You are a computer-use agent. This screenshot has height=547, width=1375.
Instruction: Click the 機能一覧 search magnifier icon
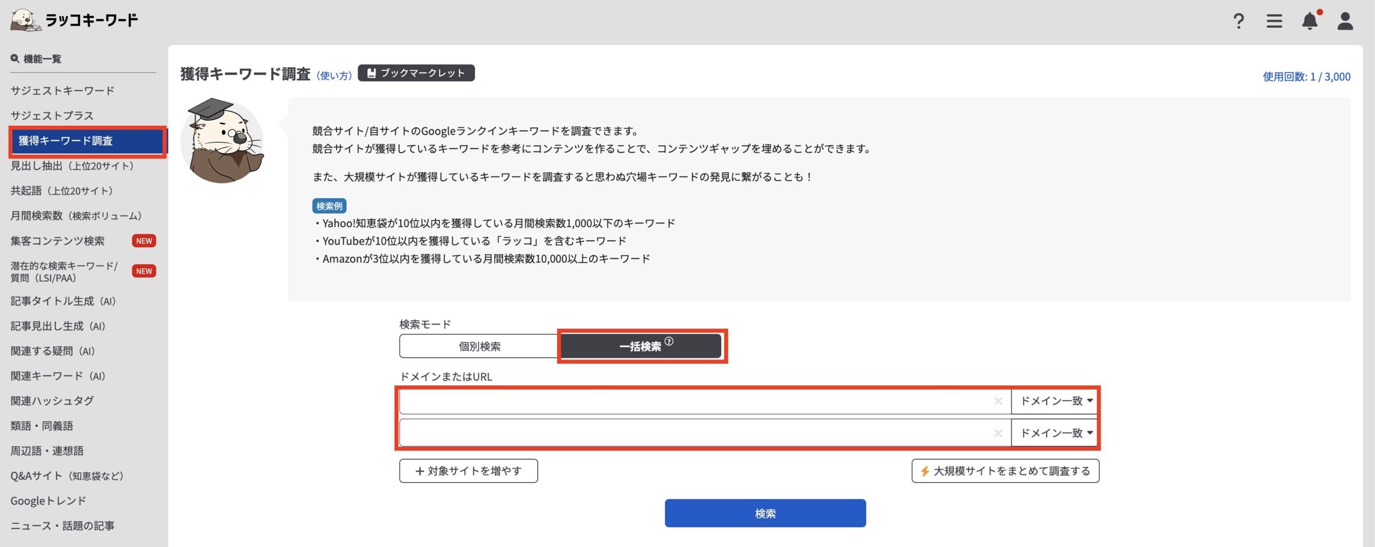[x=15, y=59]
